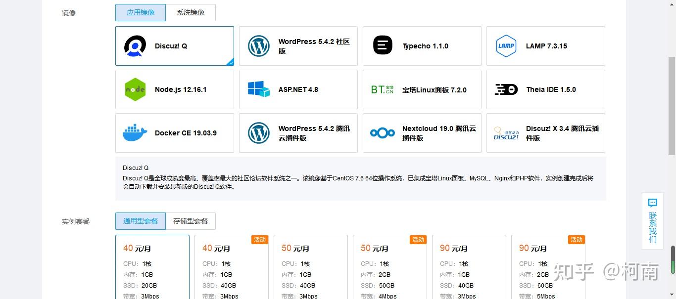Choose the 40 元/月 活动 plan with 40GB SSD

pos(232,267)
